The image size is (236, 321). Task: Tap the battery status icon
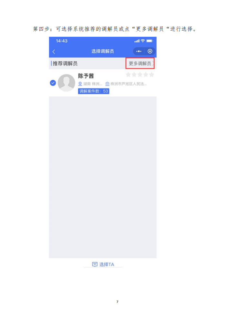[x=149, y=41]
